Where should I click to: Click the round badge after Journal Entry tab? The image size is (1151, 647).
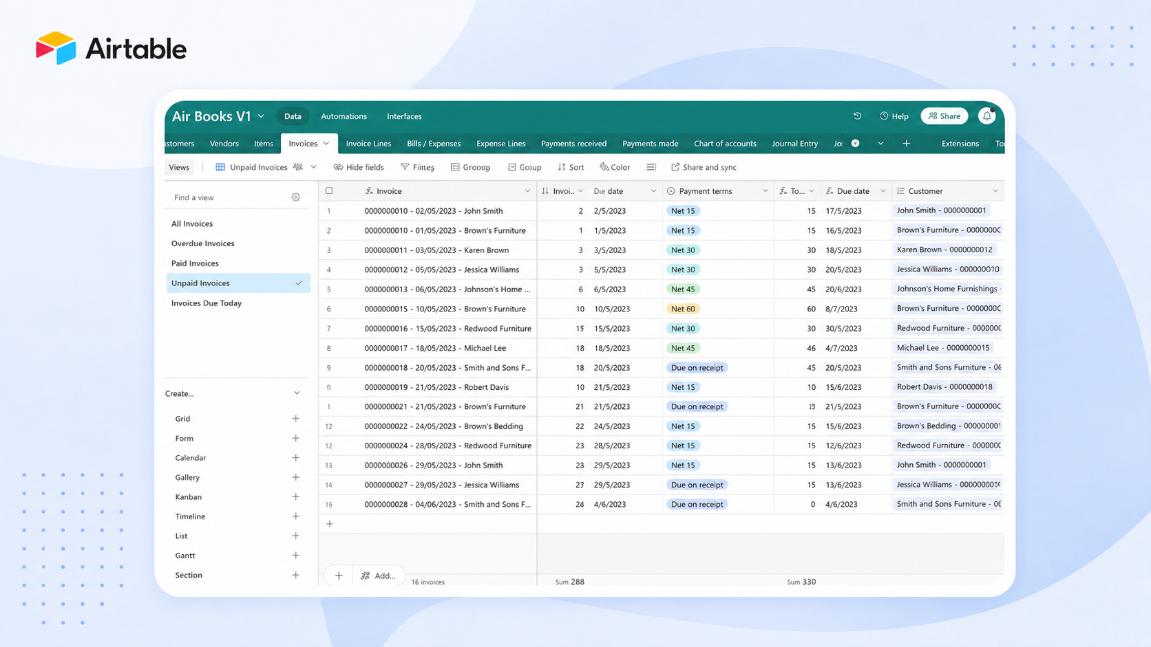tap(855, 144)
